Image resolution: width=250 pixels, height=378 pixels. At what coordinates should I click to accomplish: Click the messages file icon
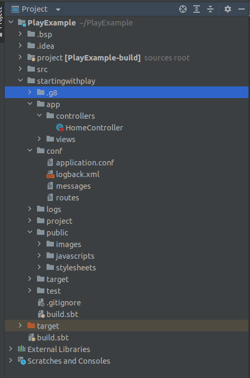[x=50, y=186]
